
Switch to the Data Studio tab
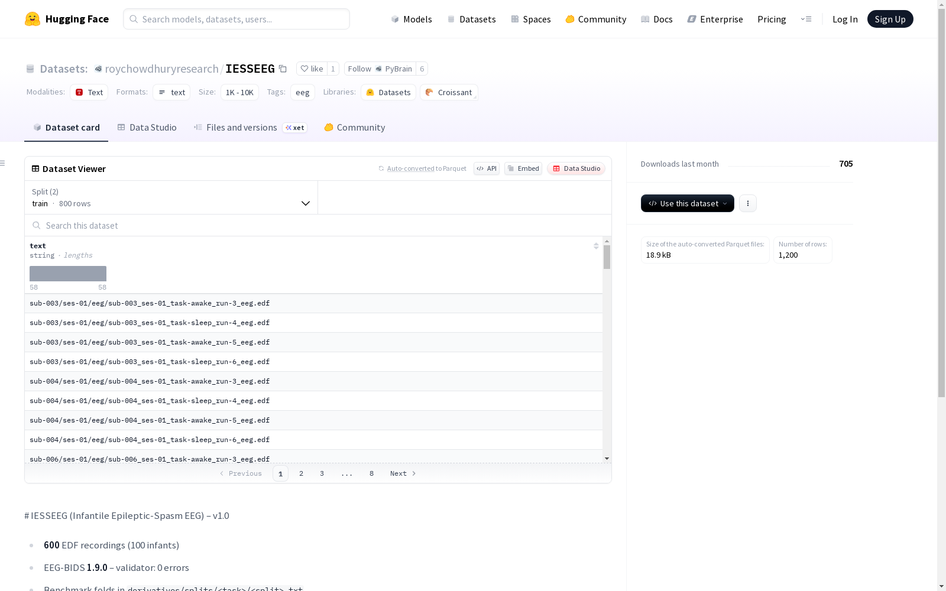coord(147,128)
